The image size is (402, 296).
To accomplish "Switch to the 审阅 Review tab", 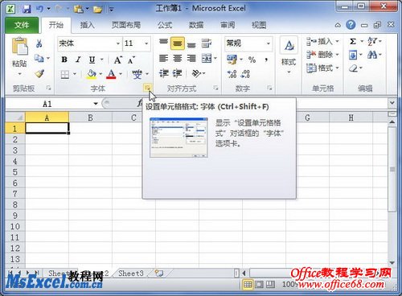I will pyautogui.click(x=228, y=25).
